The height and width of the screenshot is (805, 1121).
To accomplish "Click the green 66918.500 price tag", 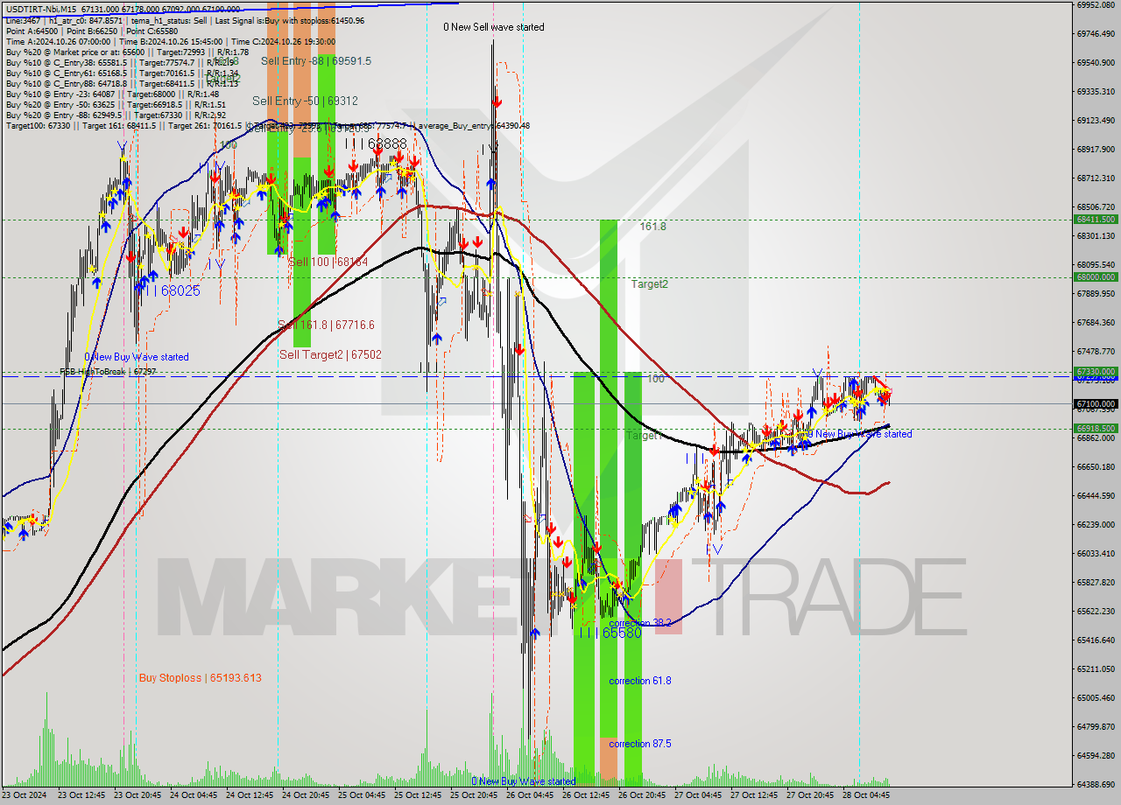I will (x=1095, y=429).
